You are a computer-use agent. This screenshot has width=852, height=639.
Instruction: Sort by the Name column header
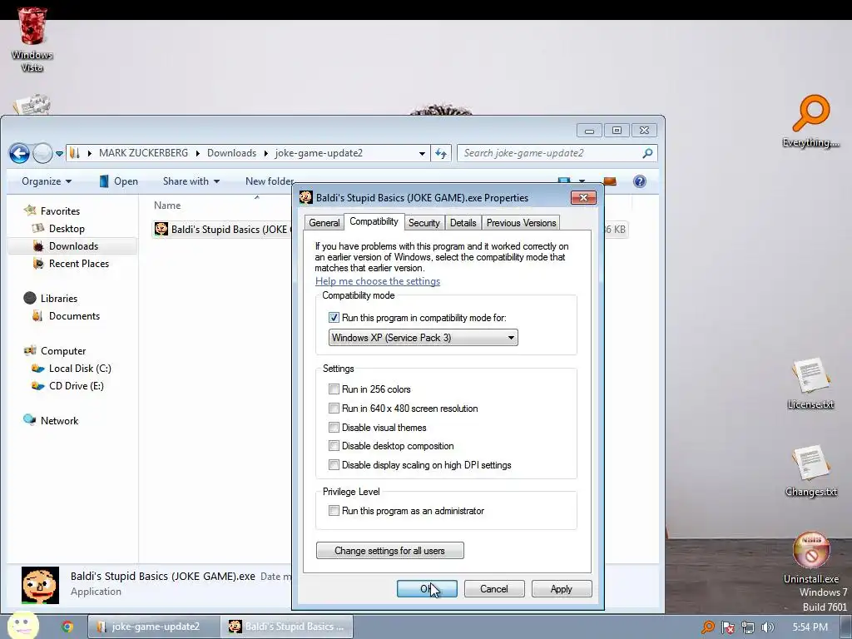pyautogui.click(x=167, y=206)
